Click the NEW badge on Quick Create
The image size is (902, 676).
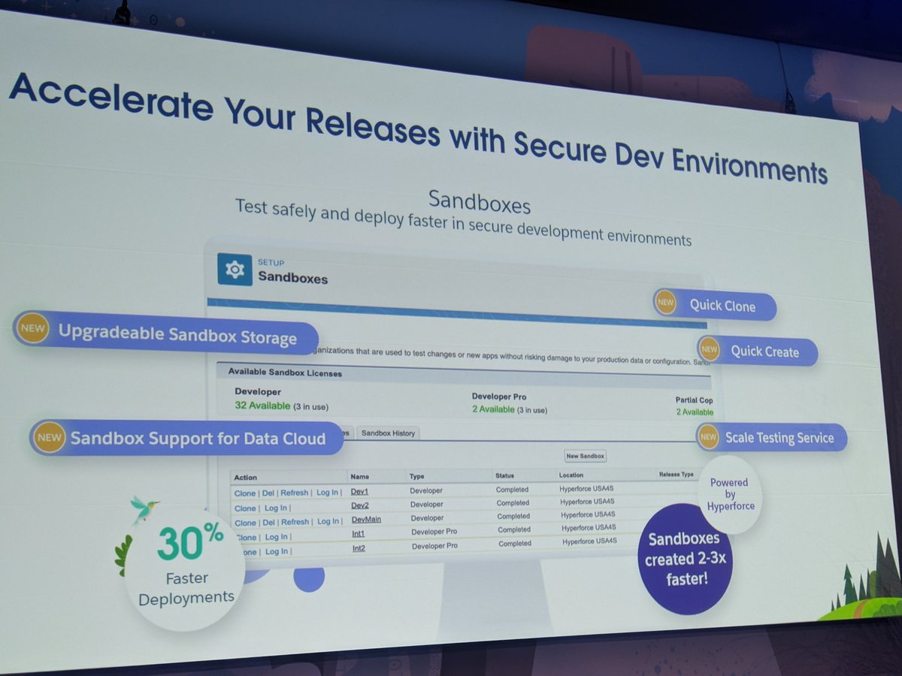pos(709,349)
